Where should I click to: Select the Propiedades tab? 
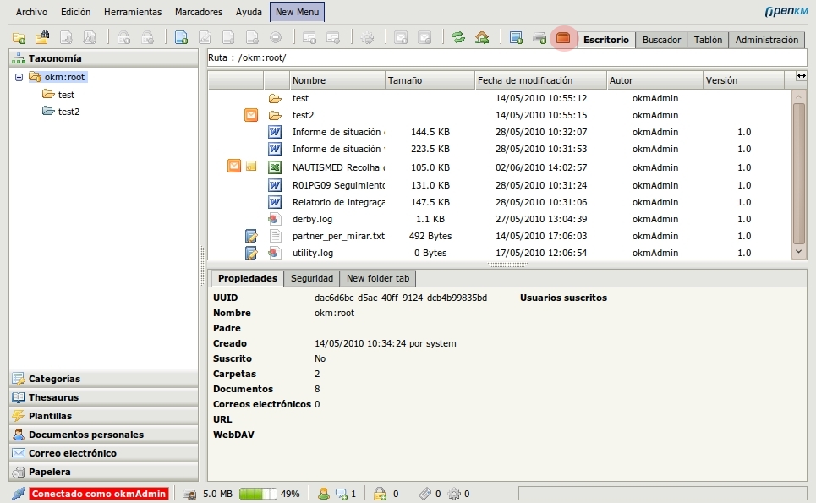click(248, 278)
